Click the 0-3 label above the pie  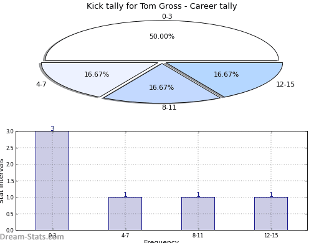pos(167,16)
